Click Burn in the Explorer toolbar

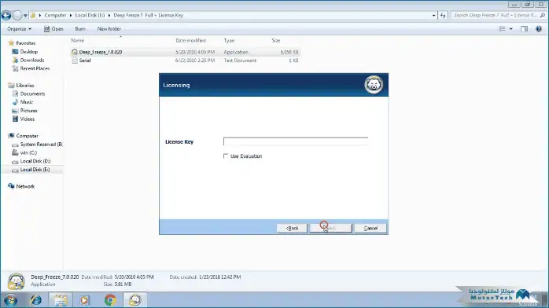coord(80,29)
